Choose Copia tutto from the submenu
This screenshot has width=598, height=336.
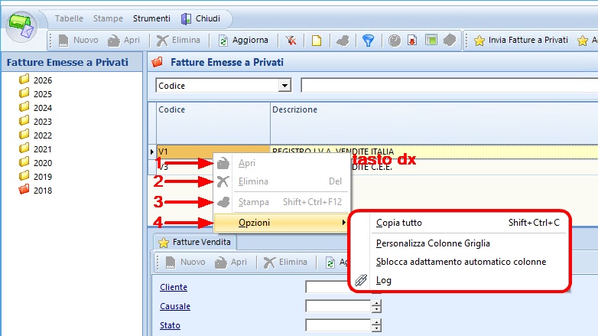[x=399, y=223]
